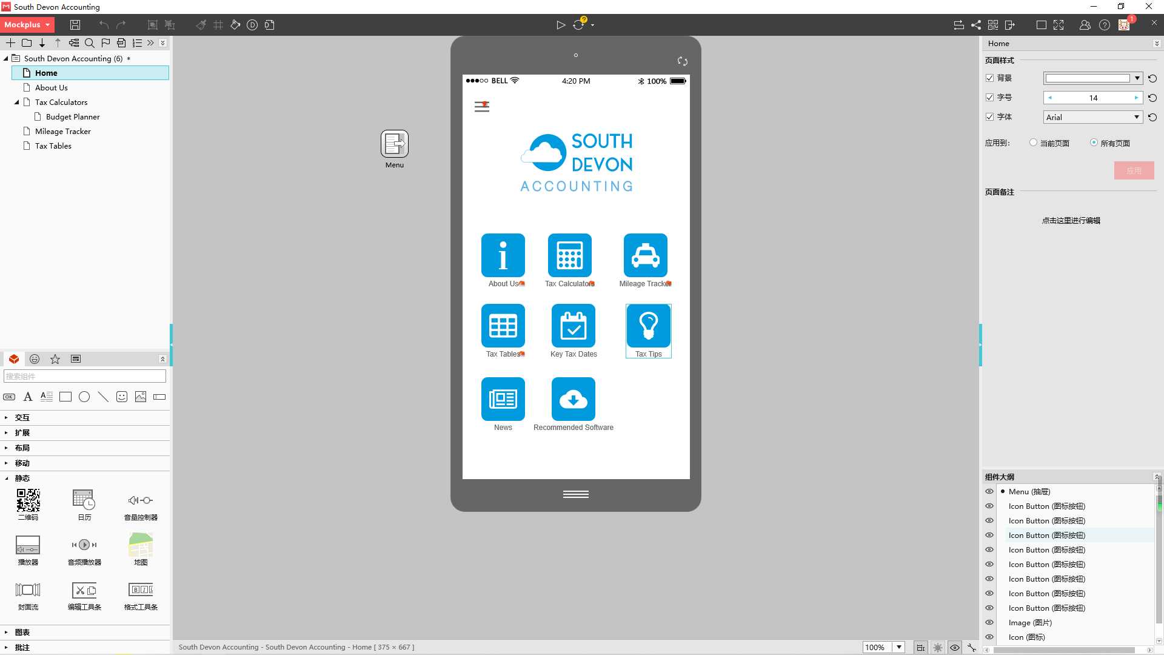Click the format painter icon
Screen dimensions: 1164x655
pos(201,25)
